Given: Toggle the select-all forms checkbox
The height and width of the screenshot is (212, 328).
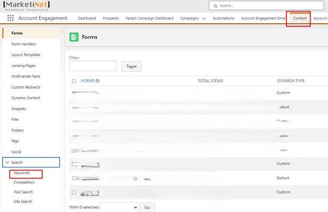Looking at the screenshot, I should [74, 81].
